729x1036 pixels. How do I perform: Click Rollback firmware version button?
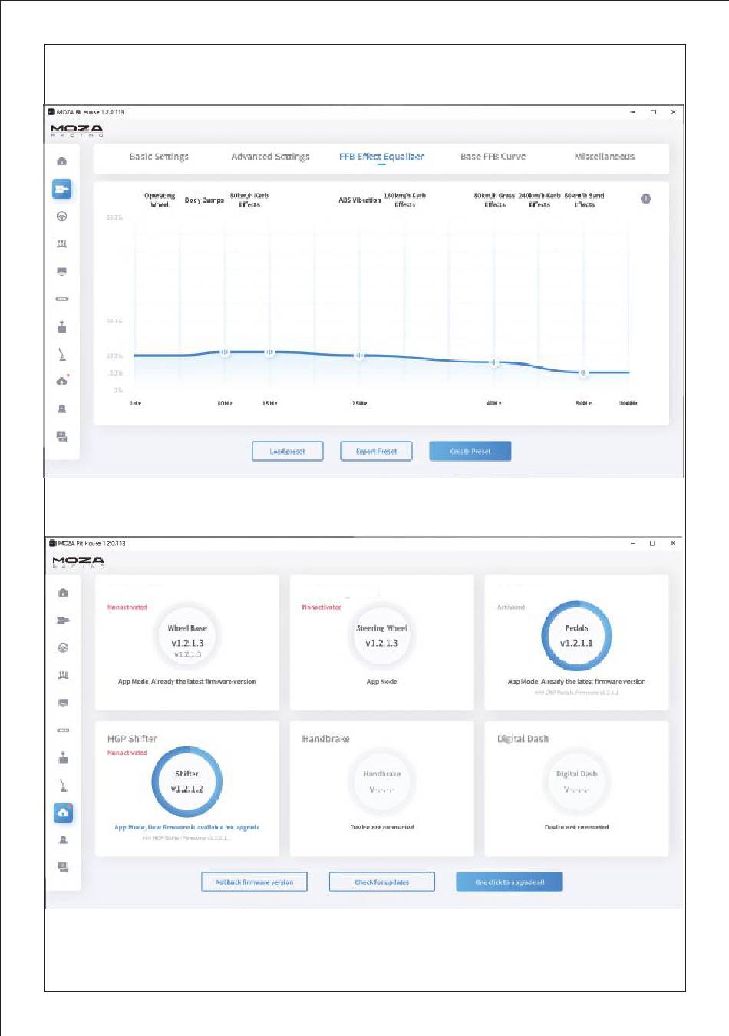click(x=255, y=882)
